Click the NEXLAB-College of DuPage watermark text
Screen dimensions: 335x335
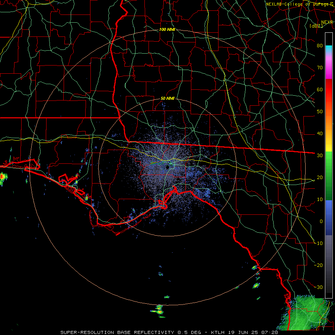pyautogui.click(x=299, y=4)
